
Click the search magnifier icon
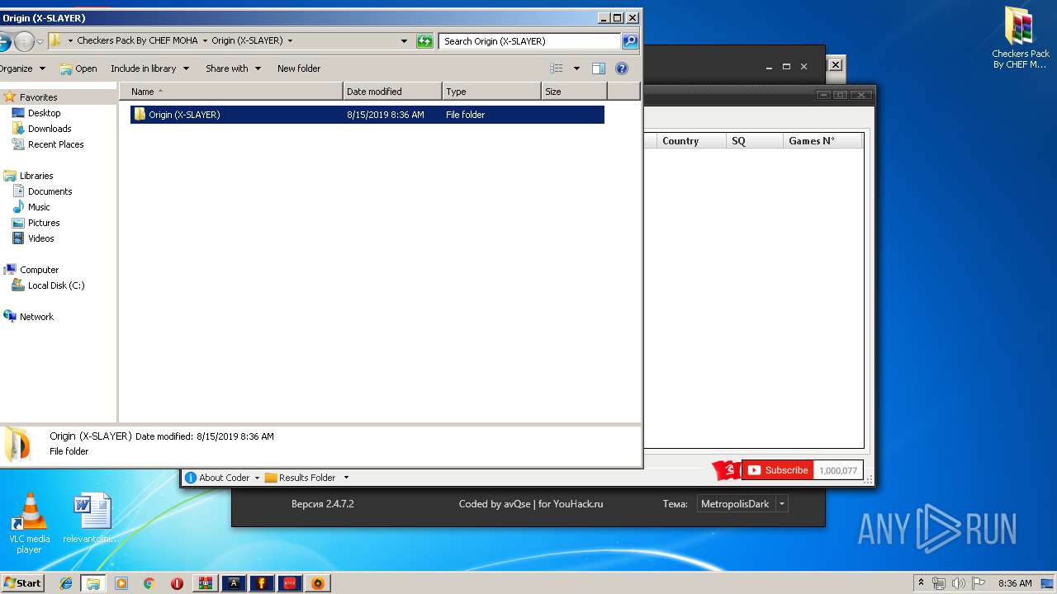pos(629,40)
